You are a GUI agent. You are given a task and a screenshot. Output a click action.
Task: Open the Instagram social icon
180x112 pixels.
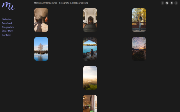coord(162,3)
